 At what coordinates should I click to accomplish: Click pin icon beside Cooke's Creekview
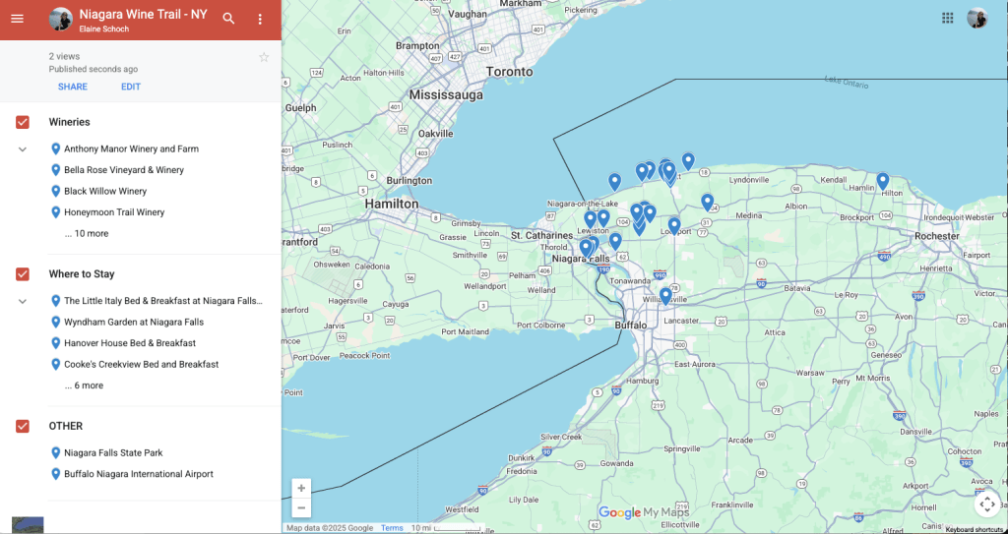click(56, 364)
